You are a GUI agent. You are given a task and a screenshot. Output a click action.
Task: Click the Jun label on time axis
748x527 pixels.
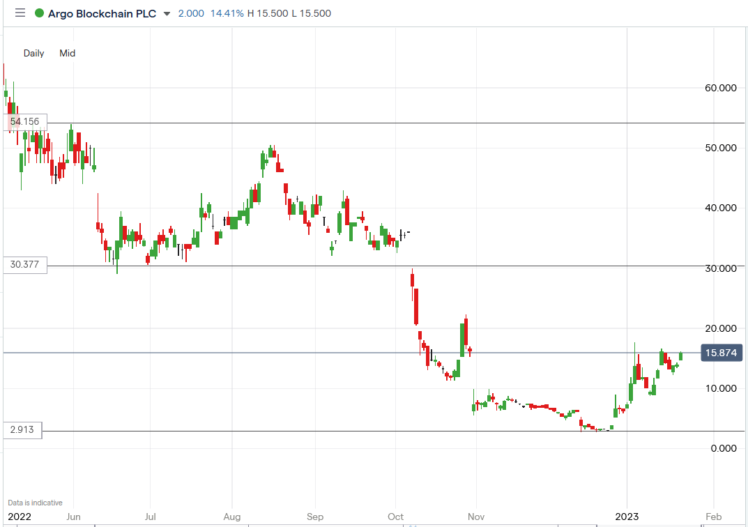point(73,517)
